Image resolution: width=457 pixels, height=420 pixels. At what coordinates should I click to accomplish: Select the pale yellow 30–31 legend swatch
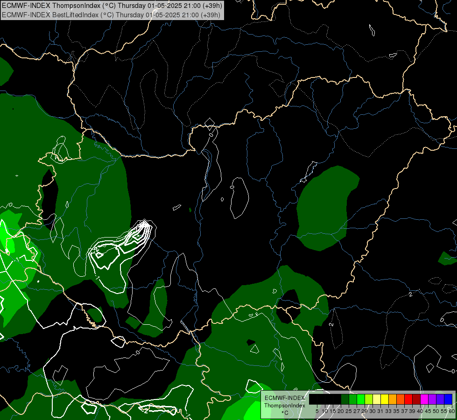377,399
